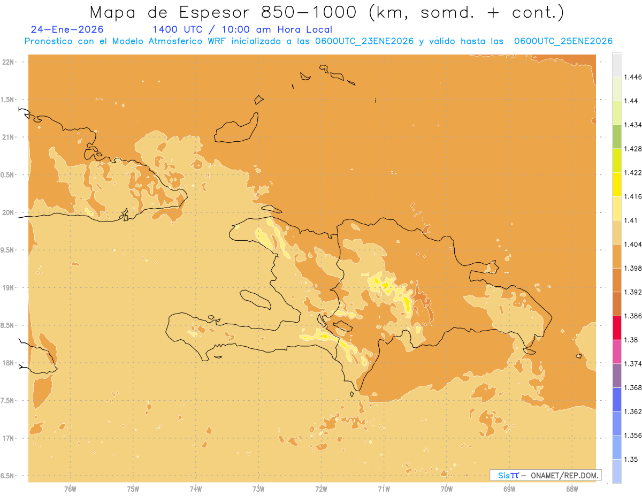Click the legend value '1.446'
The height and width of the screenshot is (496, 642).
coord(632,77)
